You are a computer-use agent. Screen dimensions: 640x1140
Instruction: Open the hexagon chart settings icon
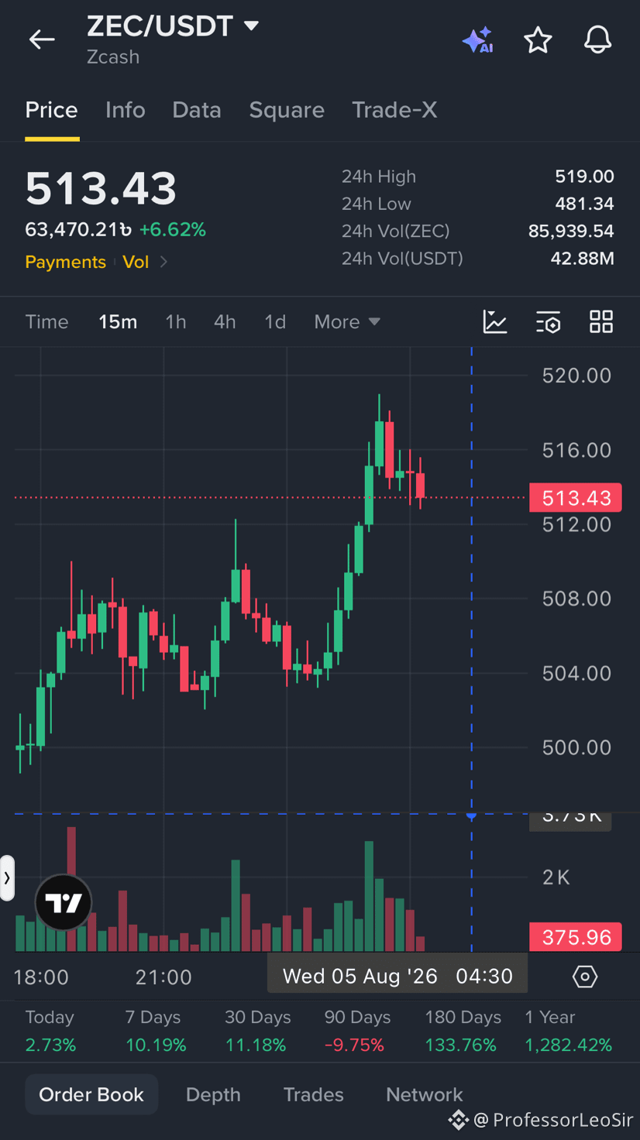585,977
